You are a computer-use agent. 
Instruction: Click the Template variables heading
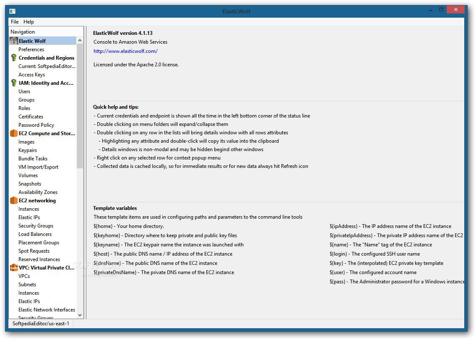click(115, 208)
